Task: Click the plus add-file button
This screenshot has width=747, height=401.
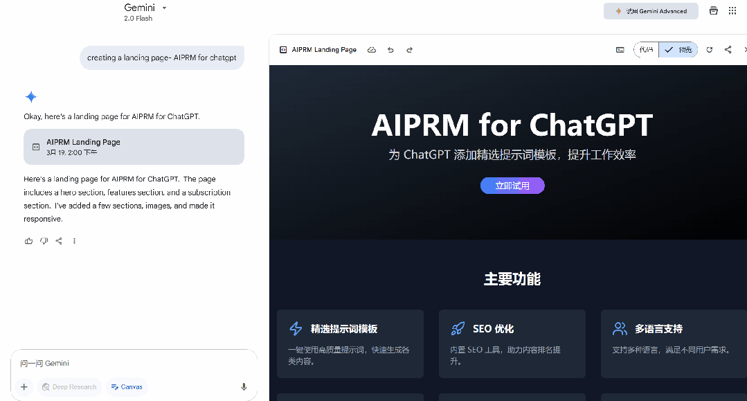Action: pyautogui.click(x=24, y=387)
